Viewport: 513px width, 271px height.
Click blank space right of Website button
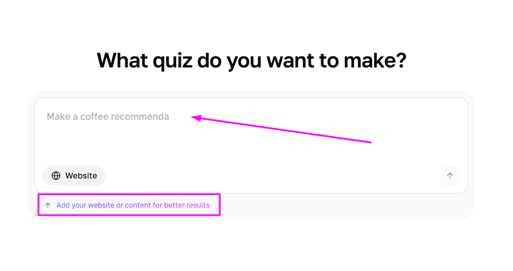[262, 176]
